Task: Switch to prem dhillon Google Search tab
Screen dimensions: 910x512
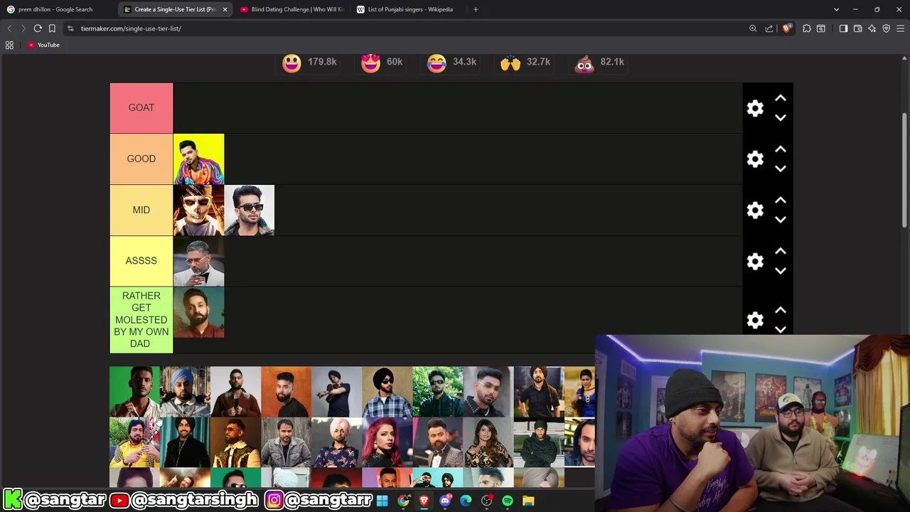Action: [x=55, y=9]
